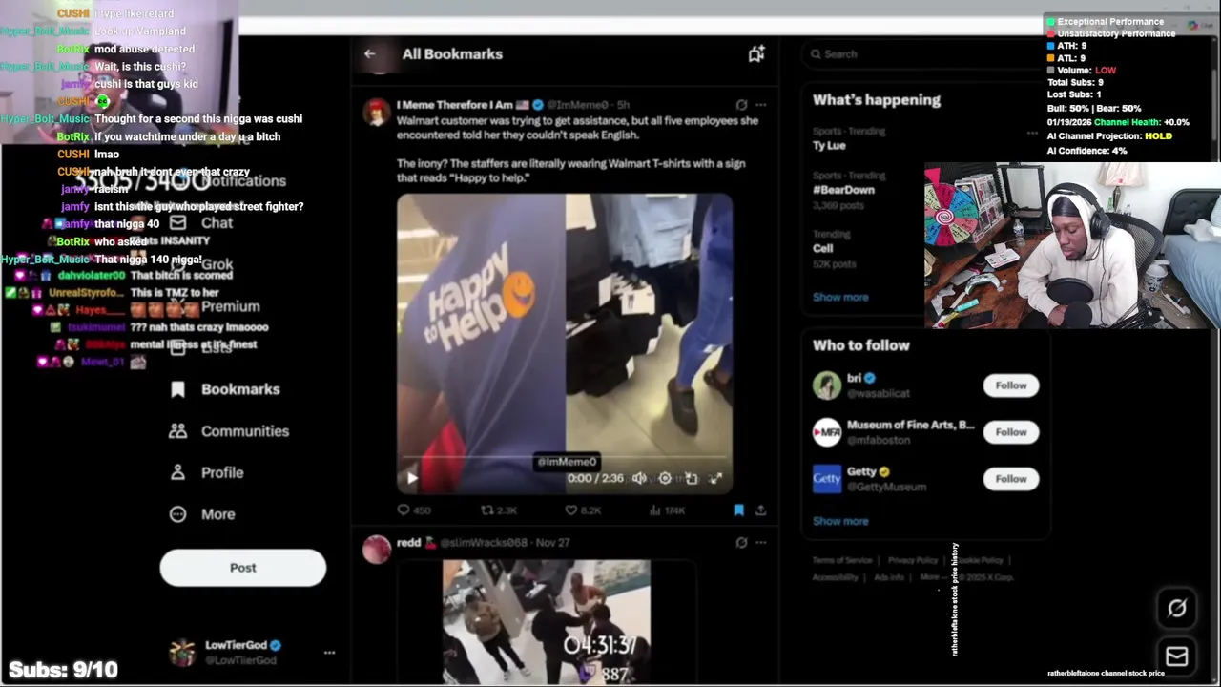Open the Messages floating envelope button
This screenshot has height=687, width=1221.
[x=1176, y=656]
